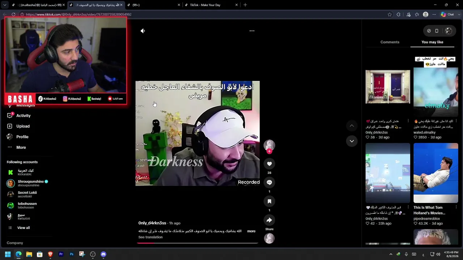Viewport: 463px width, 260px height.
Task: Open OBS Studio from the taskbar
Action: click(93, 254)
